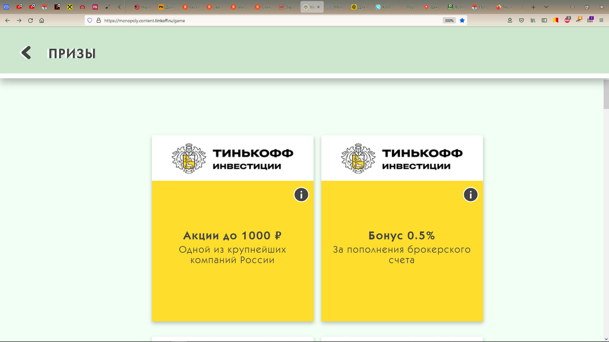Open the pinned mail tab

coord(6,7)
